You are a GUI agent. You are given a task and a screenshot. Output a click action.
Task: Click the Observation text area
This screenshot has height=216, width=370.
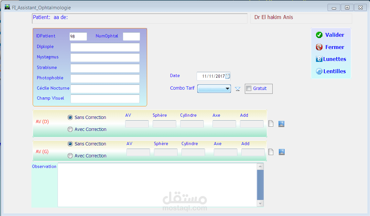click(158, 185)
